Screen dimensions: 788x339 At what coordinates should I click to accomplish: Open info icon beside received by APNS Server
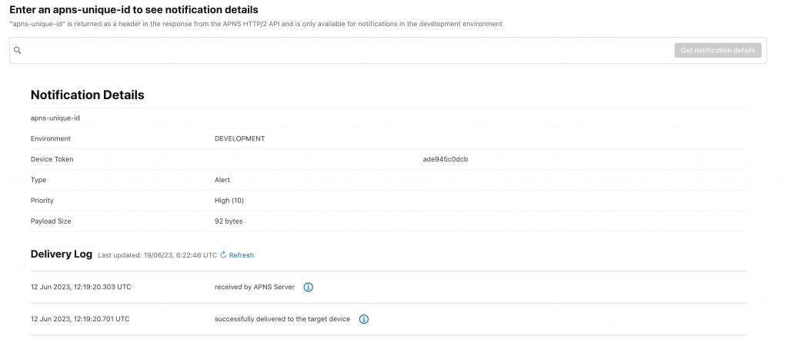coord(308,287)
